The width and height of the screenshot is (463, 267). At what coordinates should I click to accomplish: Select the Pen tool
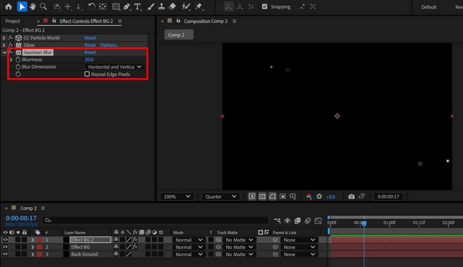(127, 6)
